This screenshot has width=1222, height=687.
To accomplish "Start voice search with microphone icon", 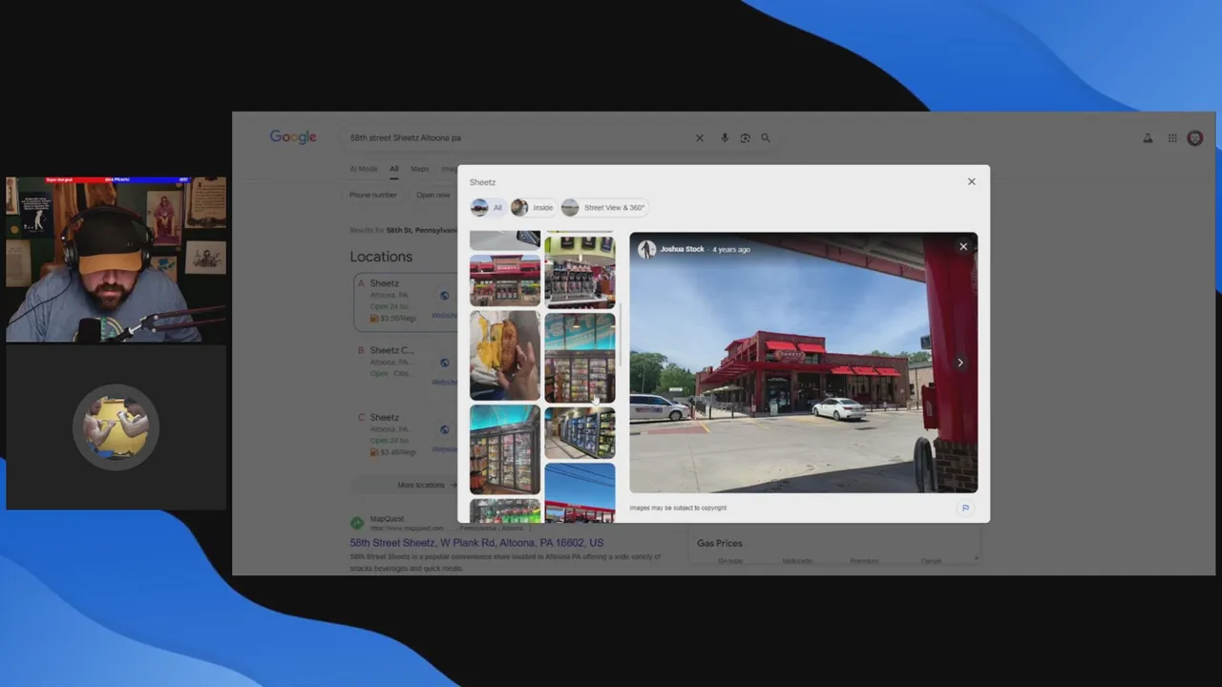I will 725,137.
